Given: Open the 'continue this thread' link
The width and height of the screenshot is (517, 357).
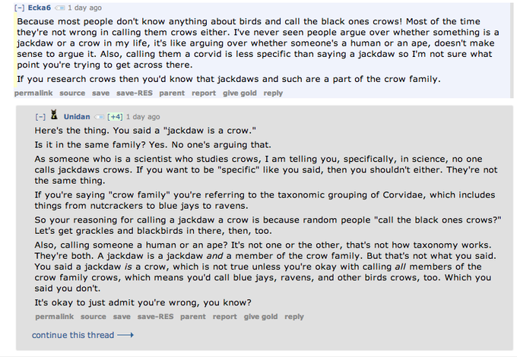Looking at the screenshot, I should (73, 335).
